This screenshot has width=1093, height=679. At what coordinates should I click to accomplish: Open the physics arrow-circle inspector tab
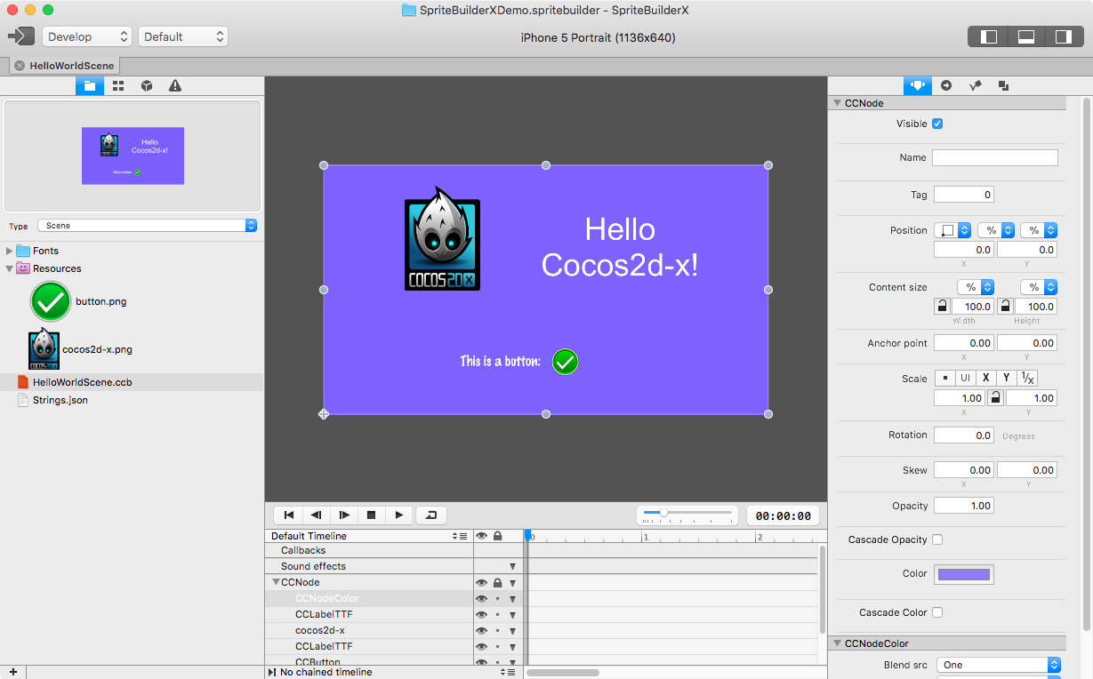[946, 85]
